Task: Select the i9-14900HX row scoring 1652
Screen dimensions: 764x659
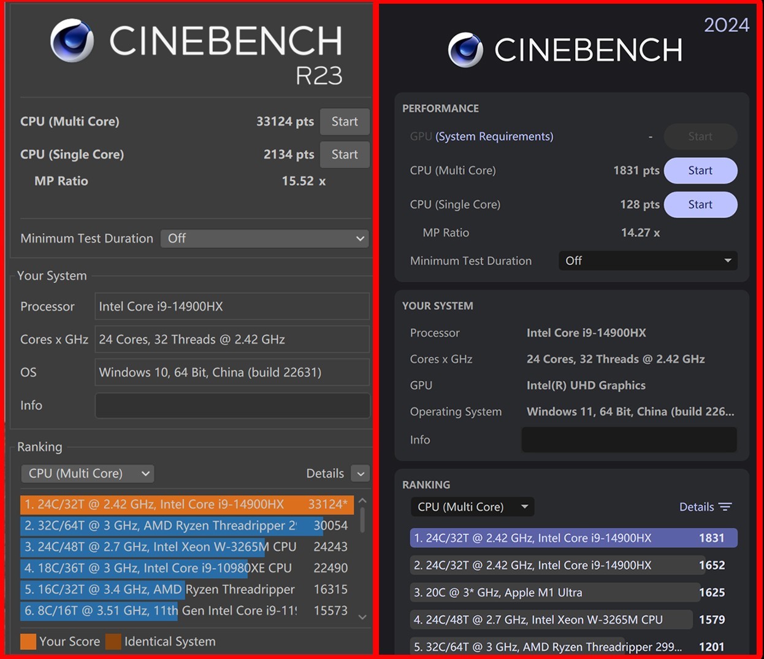Action: click(x=574, y=565)
